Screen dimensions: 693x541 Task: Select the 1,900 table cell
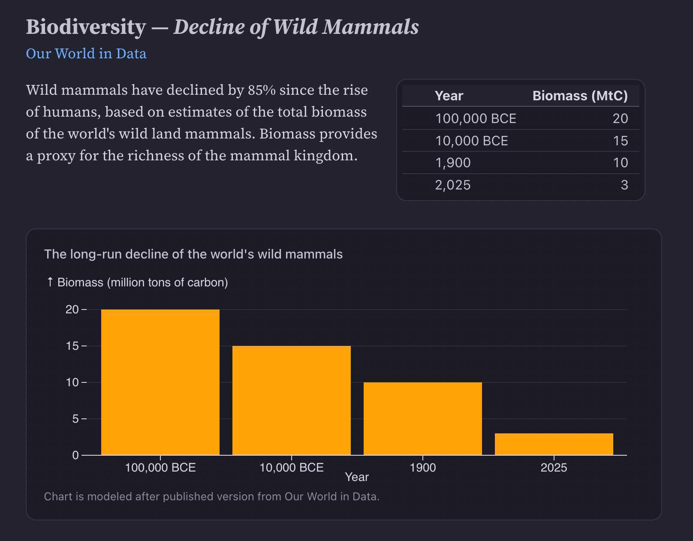click(x=452, y=163)
